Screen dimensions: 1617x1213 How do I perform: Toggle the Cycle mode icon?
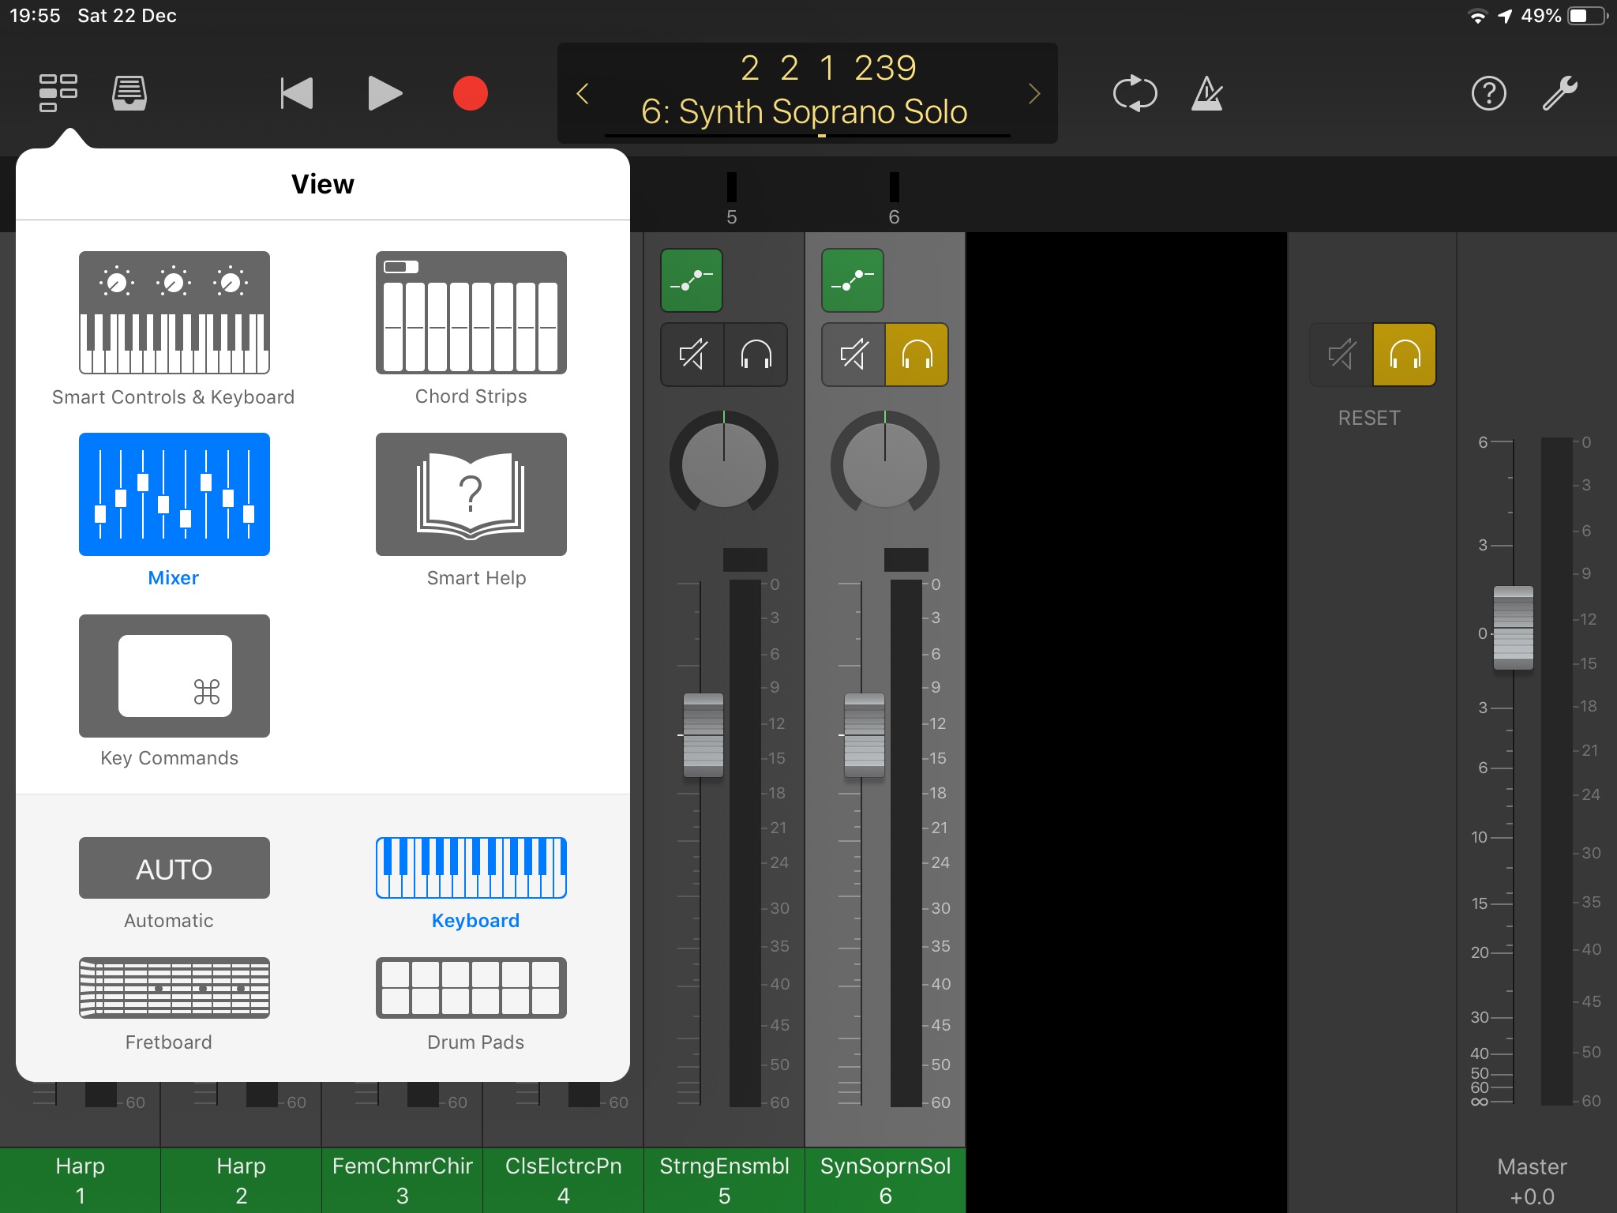tap(1135, 93)
